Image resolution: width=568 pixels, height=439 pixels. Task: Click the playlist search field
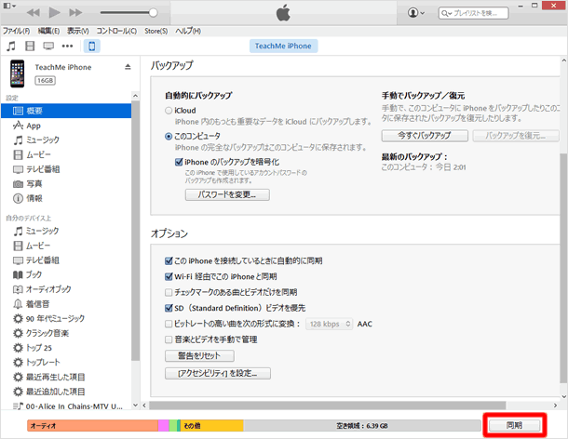click(x=473, y=13)
